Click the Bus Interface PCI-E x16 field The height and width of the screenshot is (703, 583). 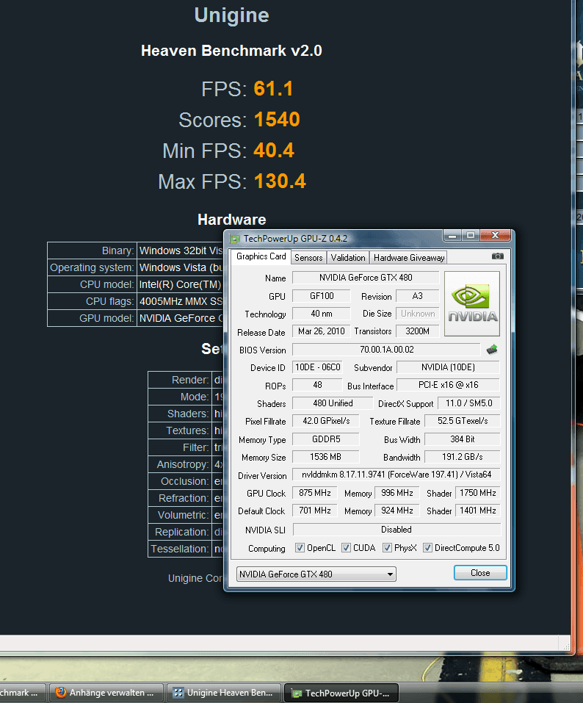tap(449, 385)
